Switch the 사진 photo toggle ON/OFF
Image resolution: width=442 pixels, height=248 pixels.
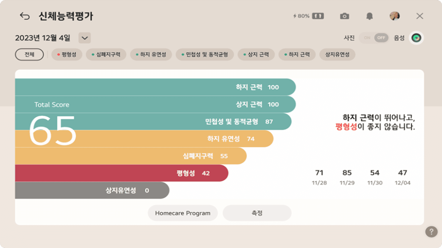(x=374, y=38)
